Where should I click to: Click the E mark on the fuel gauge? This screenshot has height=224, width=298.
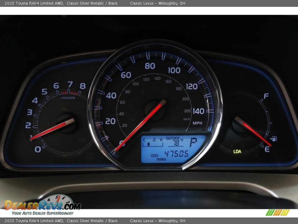pos(267,149)
